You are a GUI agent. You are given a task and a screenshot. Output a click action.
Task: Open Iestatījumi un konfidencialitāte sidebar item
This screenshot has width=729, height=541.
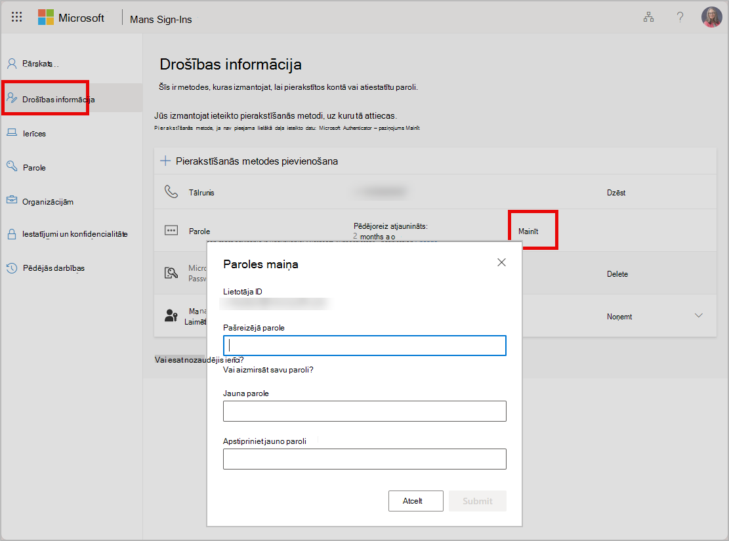(x=75, y=234)
